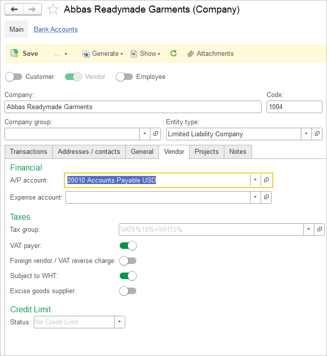The width and height of the screenshot is (327, 356).
Task: Expand the Generate menu
Action: [x=103, y=54]
